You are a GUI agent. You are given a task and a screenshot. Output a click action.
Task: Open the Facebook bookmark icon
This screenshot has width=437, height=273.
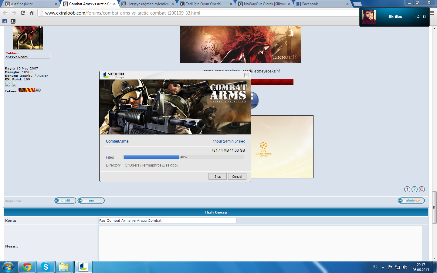[5, 21]
